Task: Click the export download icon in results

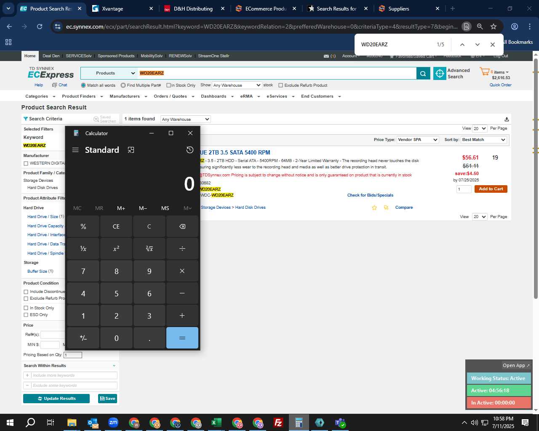Action: point(507,119)
